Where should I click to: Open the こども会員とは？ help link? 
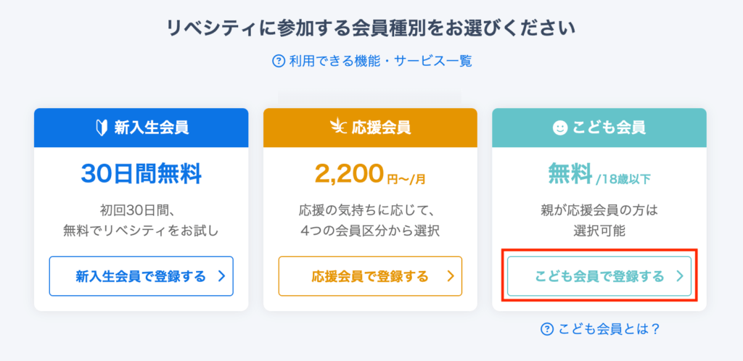click(x=608, y=329)
